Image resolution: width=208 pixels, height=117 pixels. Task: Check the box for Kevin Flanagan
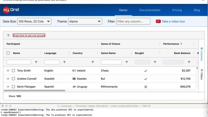(x=13, y=87)
